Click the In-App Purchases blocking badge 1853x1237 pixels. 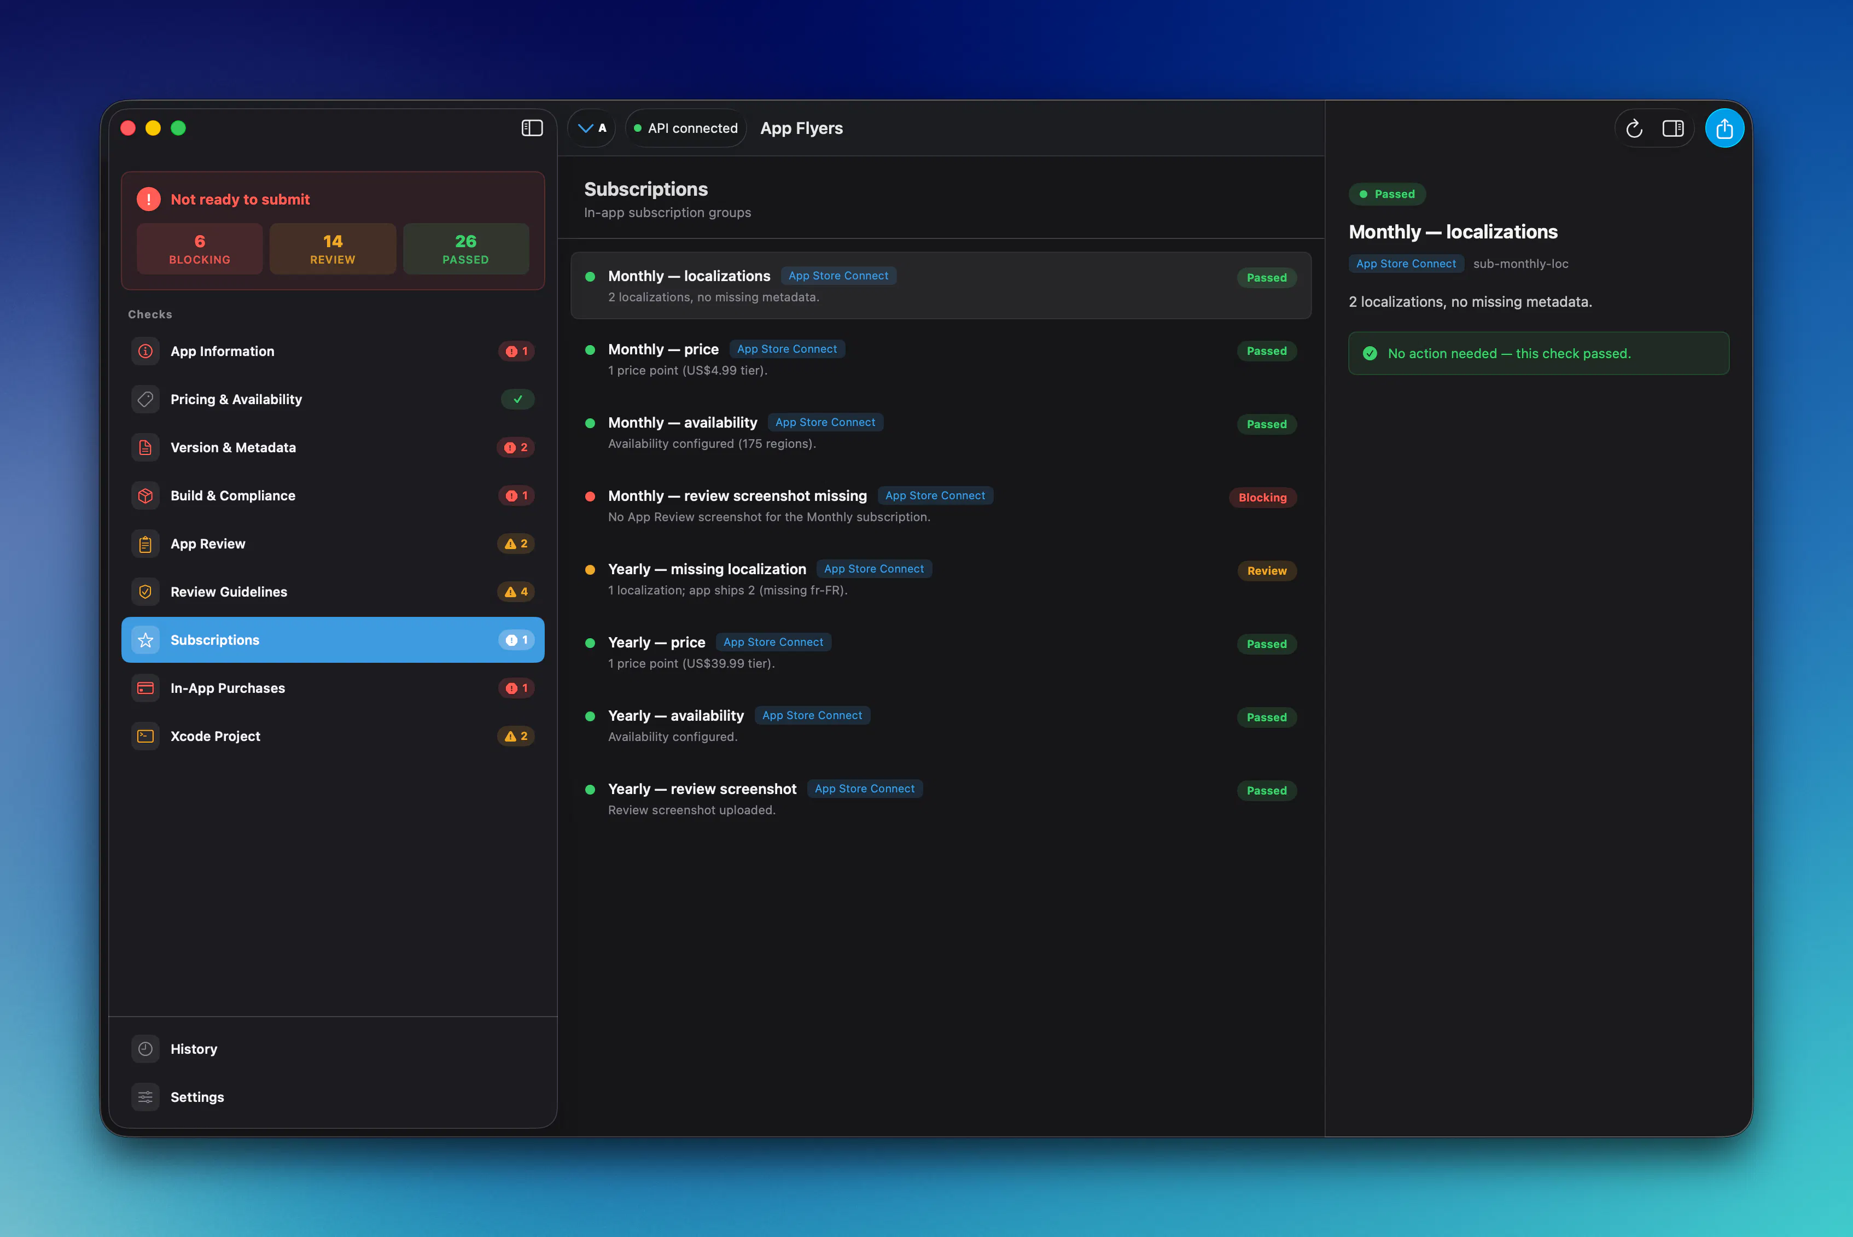click(x=517, y=688)
